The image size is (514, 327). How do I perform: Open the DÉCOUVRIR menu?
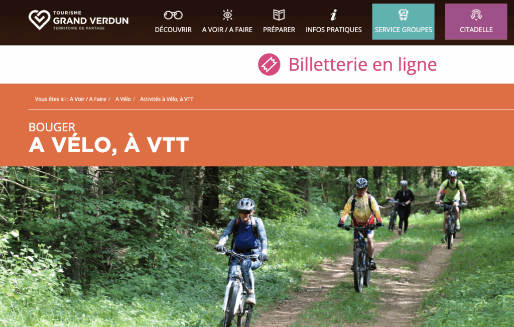click(173, 30)
